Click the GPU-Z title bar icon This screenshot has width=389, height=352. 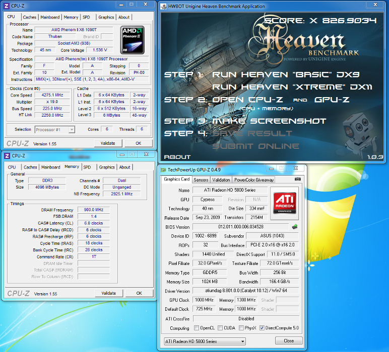point(163,170)
